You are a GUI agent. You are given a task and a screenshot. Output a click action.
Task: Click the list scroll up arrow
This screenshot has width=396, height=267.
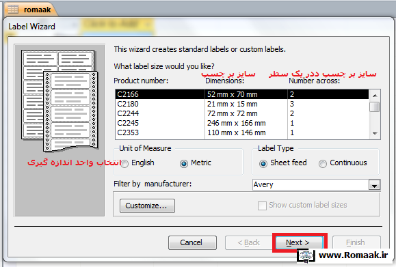(375, 96)
